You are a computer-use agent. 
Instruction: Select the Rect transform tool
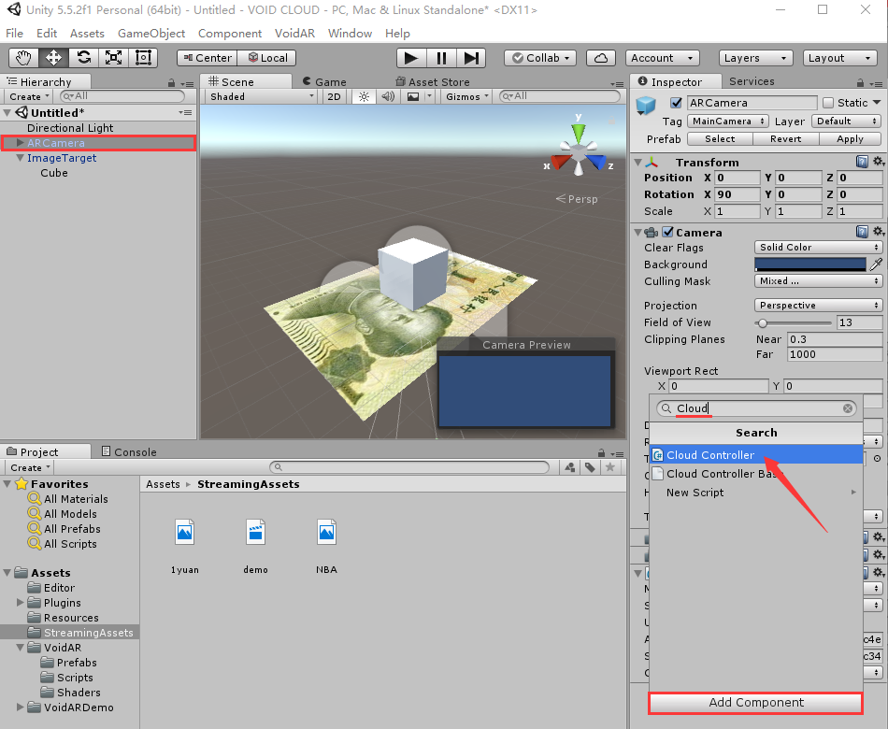[x=143, y=58]
